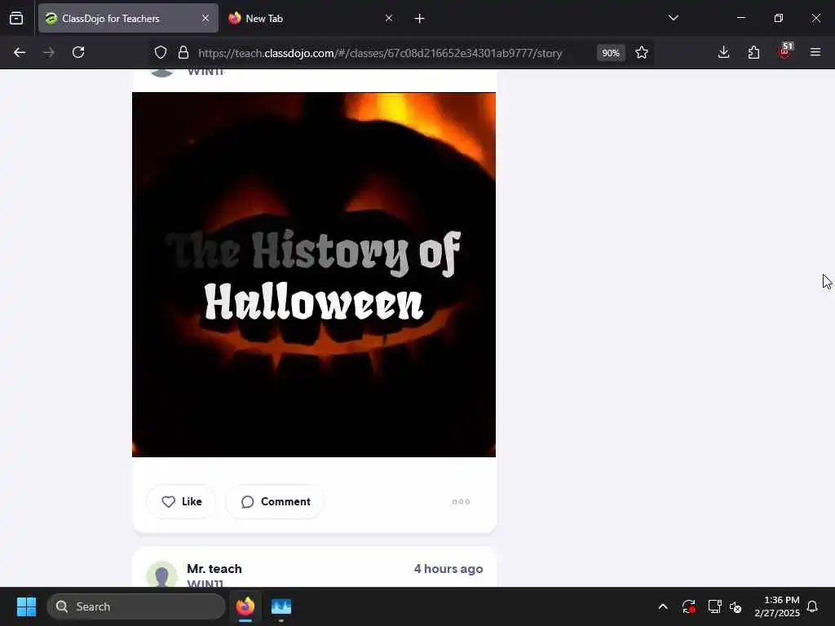
Task: View site security padlock information
Action: (183, 52)
